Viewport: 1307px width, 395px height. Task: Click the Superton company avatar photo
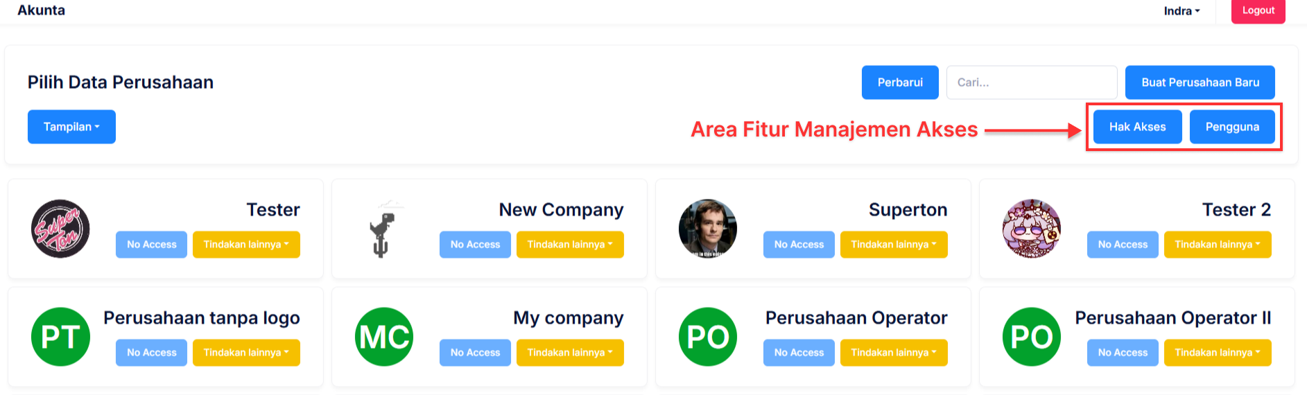coord(707,229)
